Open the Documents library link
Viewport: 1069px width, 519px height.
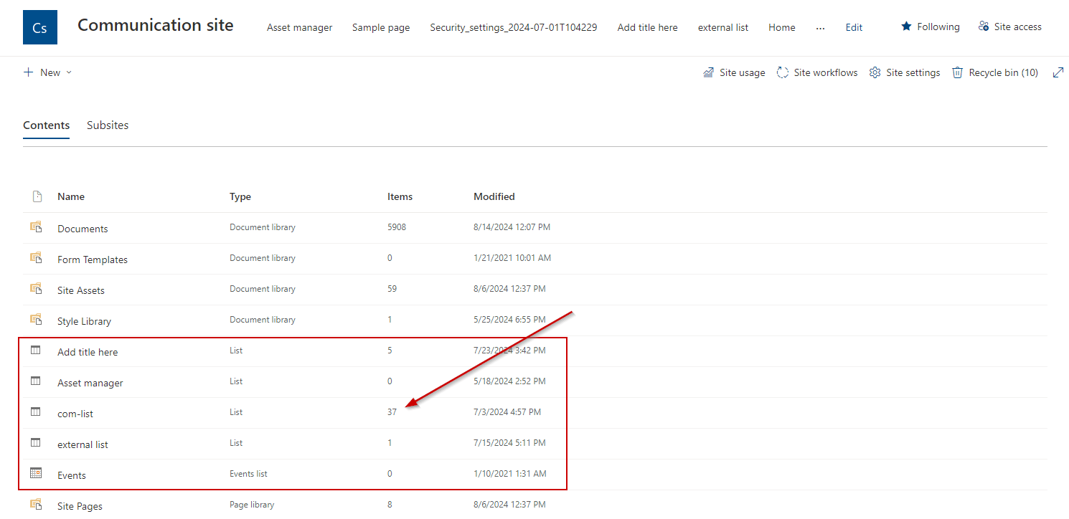click(x=82, y=228)
